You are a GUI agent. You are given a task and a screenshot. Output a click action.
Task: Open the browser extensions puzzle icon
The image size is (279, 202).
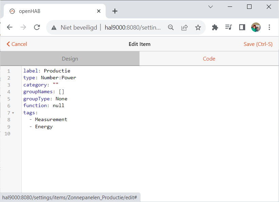point(215,28)
